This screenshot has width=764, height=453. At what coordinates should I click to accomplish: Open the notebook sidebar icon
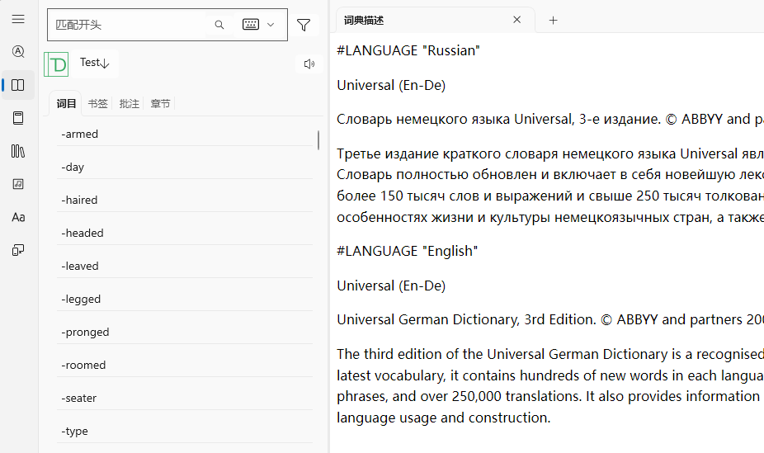point(18,118)
